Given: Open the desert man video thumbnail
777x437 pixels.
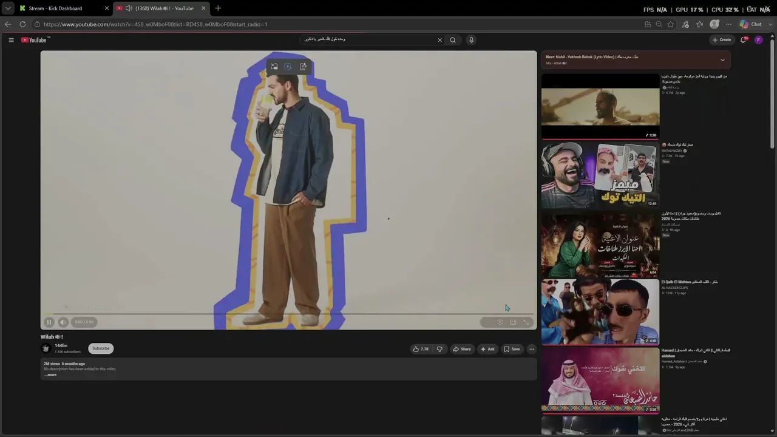Looking at the screenshot, I should coord(600,106).
